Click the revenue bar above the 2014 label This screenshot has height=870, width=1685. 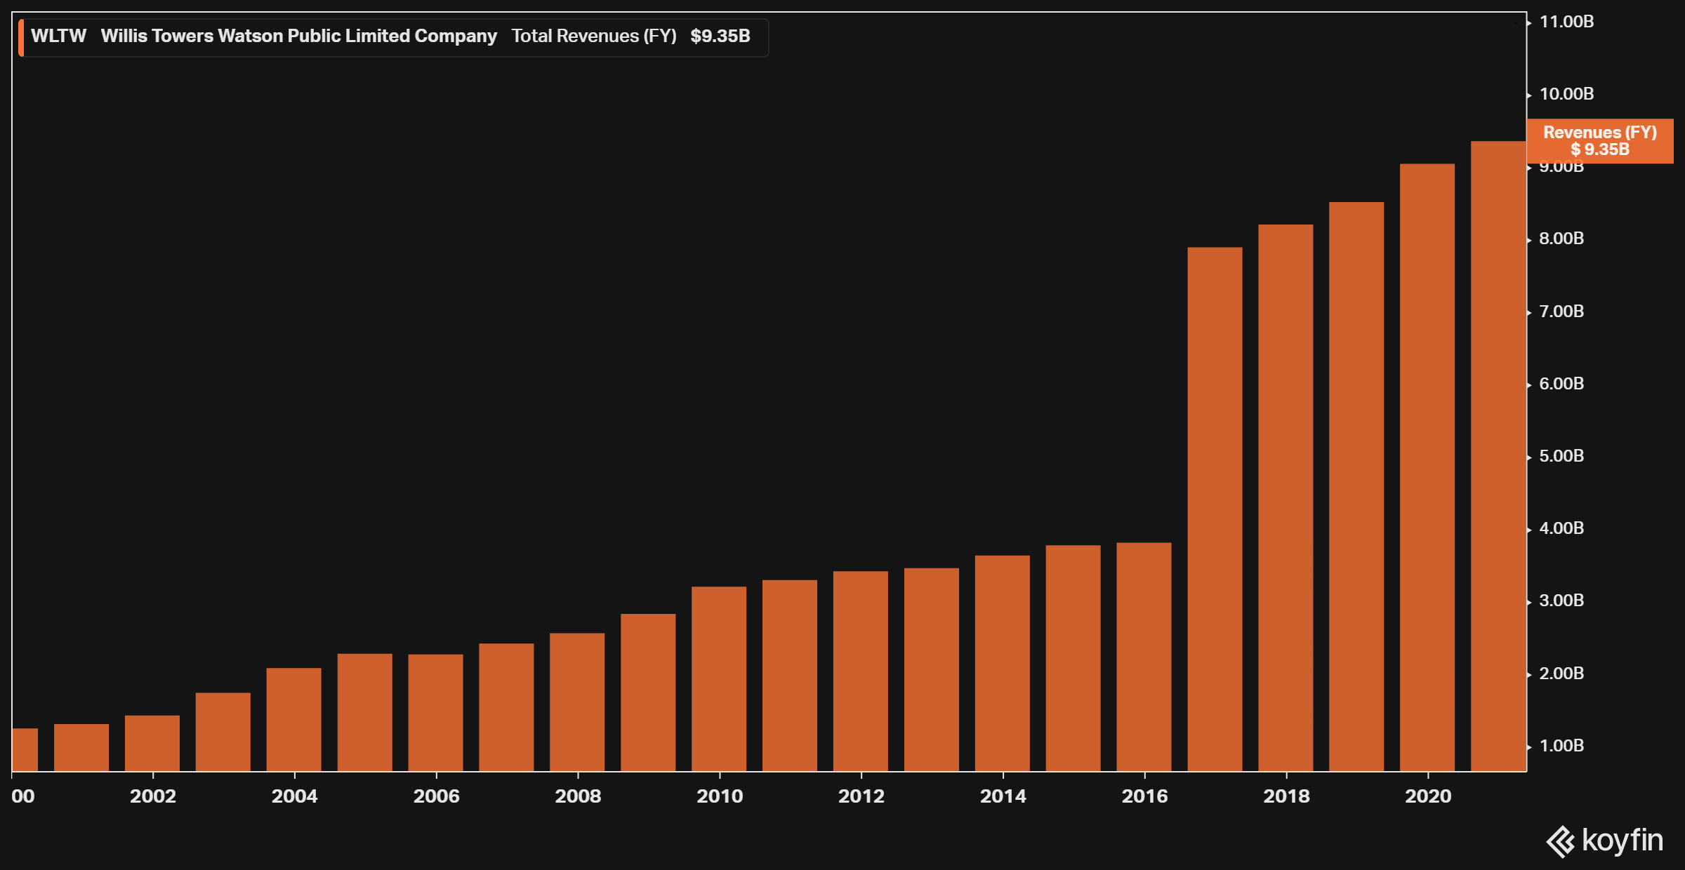click(x=1003, y=663)
